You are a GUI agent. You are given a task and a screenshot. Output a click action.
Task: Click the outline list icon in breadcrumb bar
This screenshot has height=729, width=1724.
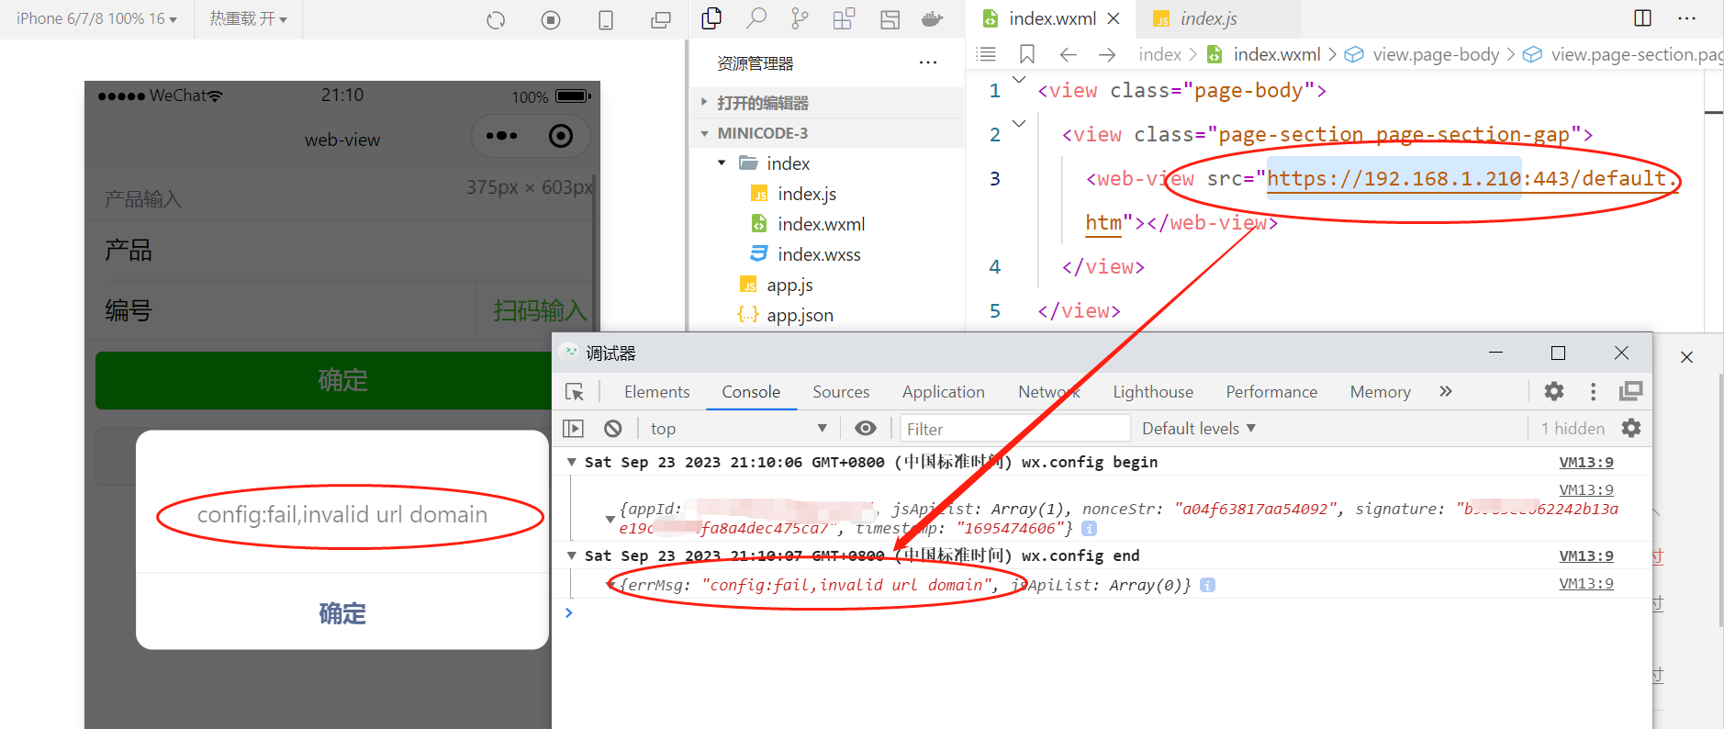(986, 54)
